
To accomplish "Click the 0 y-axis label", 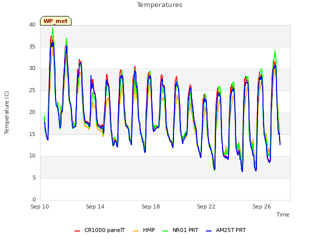I will coord(34,199).
